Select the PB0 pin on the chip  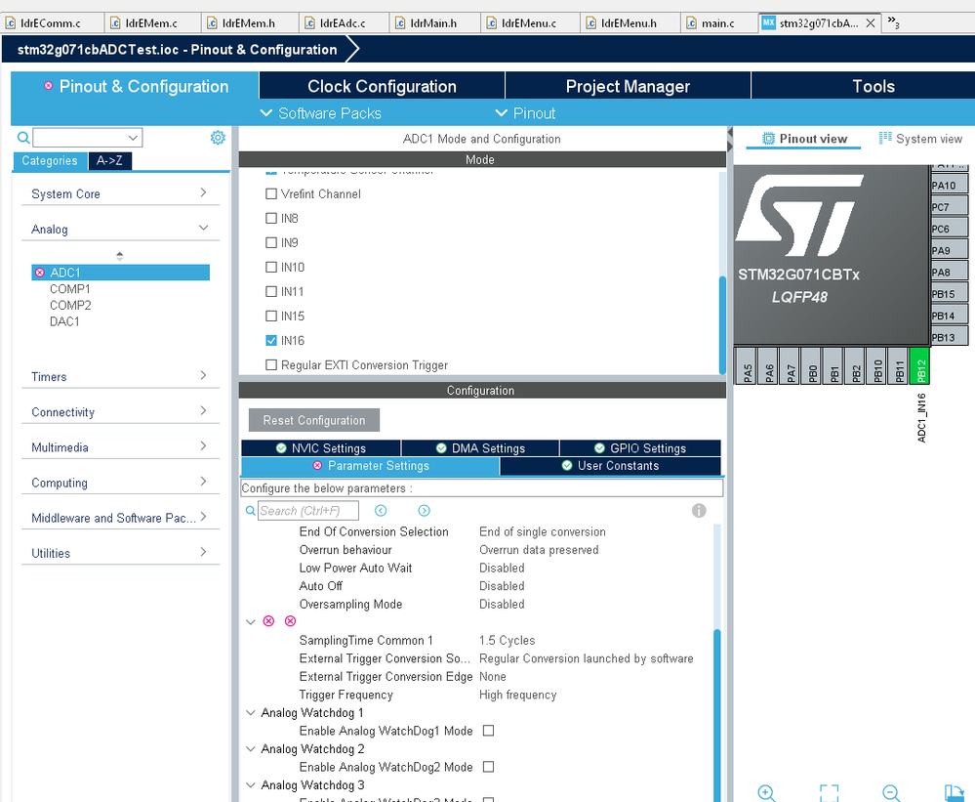[811, 366]
